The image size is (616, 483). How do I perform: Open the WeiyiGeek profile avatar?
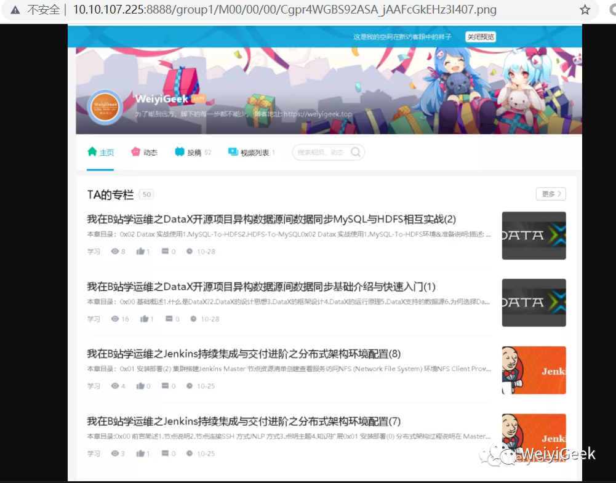(105, 107)
